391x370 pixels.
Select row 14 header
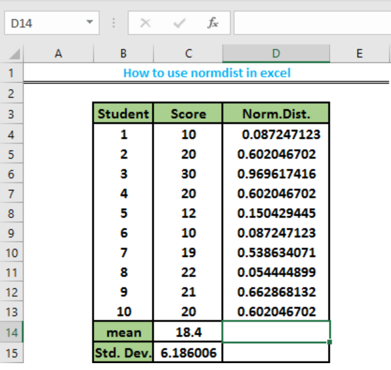click(x=11, y=332)
